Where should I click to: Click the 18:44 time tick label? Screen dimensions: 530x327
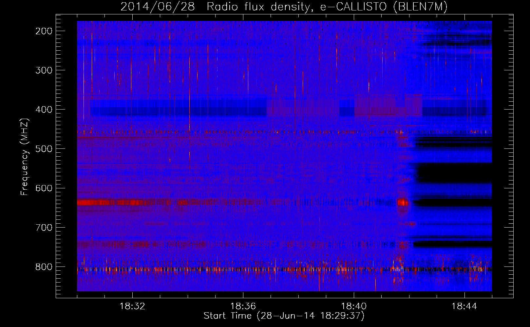(464, 306)
